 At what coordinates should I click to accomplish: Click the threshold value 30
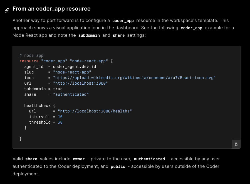pyautogui.click(x=60, y=122)
